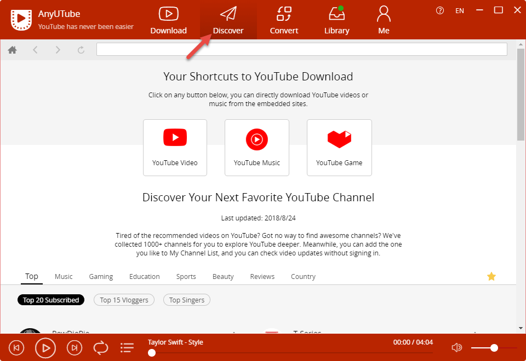The image size is (526, 361).
Task: Select the Country channel category tab
Action: tap(303, 277)
